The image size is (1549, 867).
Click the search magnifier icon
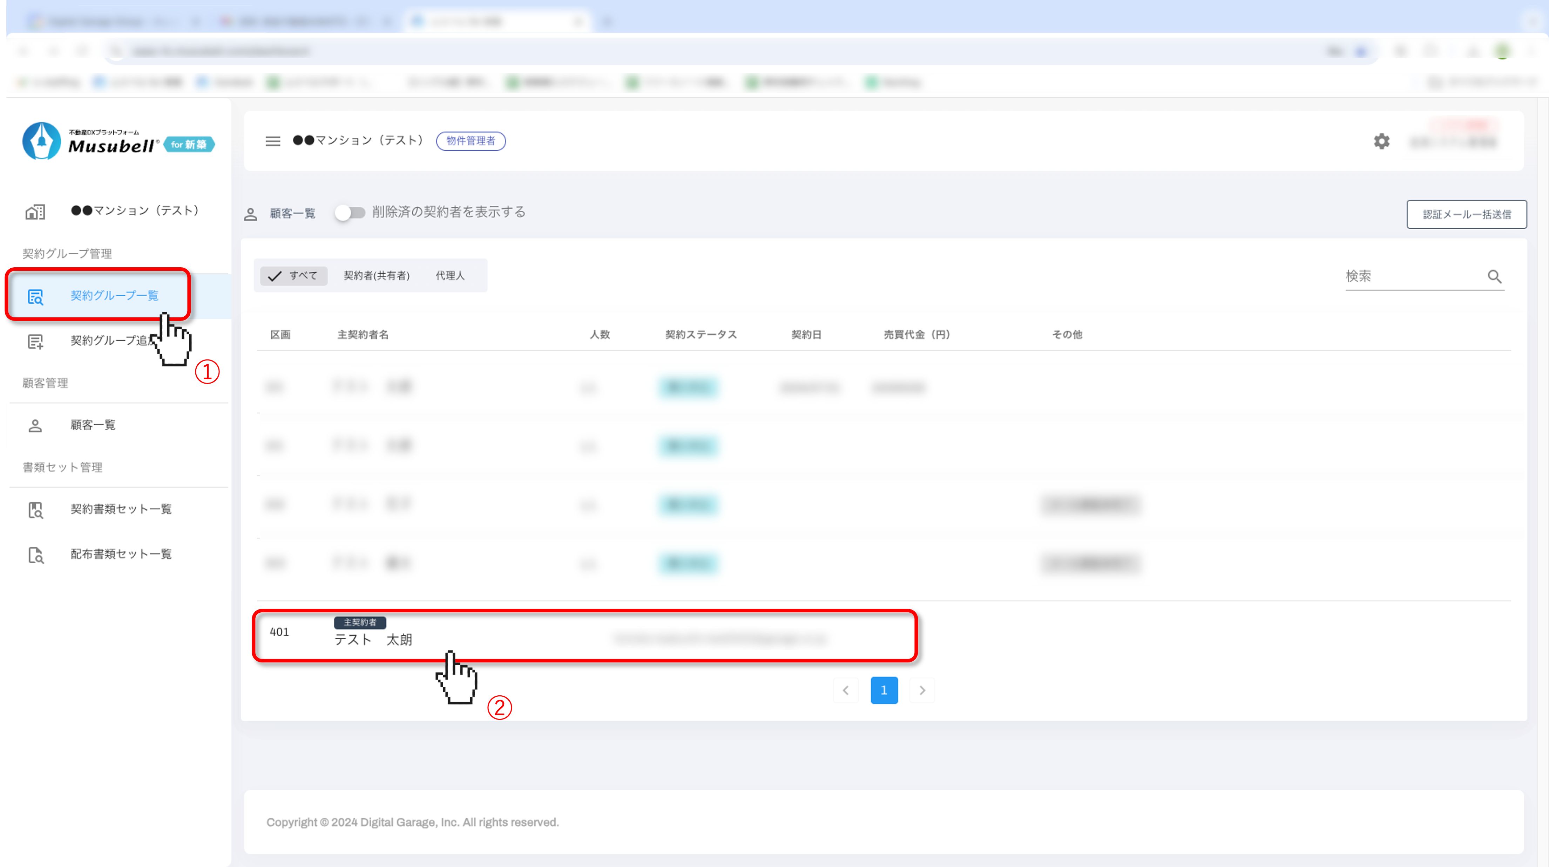point(1494,276)
